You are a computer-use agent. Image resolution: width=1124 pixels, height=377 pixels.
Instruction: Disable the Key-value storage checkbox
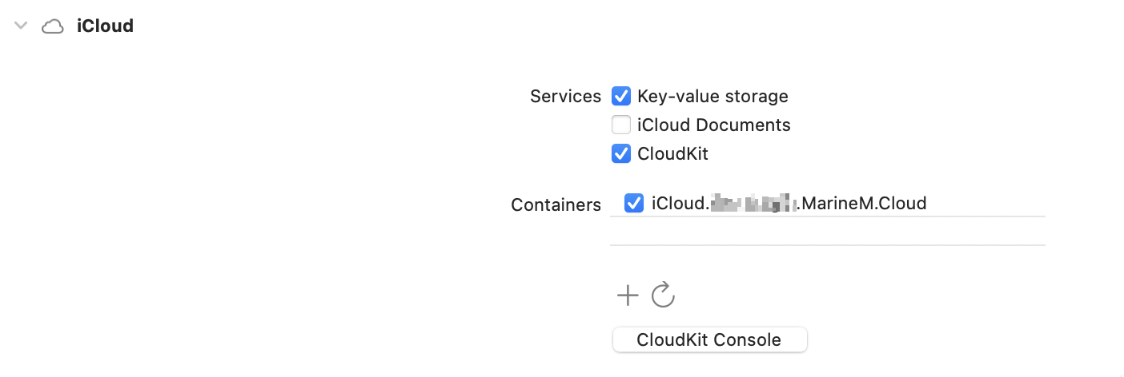tap(621, 97)
